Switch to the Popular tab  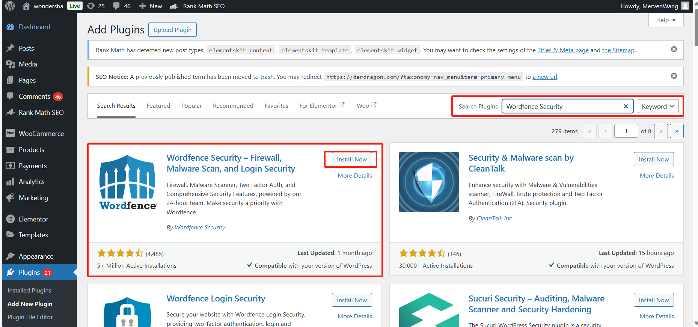click(191, 106)
